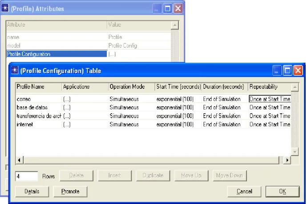Click the Operation Mode column header
This screenshot has height=204, width=307.
click(x=132, y=87)
